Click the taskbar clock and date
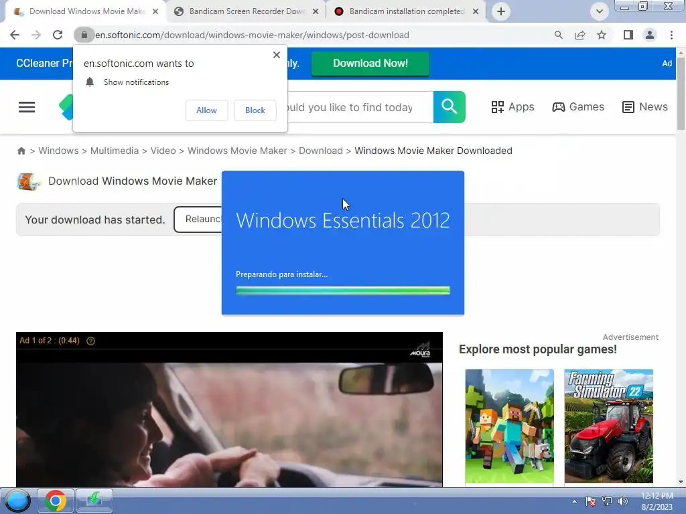Image resolution: width=686 pixels, height=514 pixels. 657,501
